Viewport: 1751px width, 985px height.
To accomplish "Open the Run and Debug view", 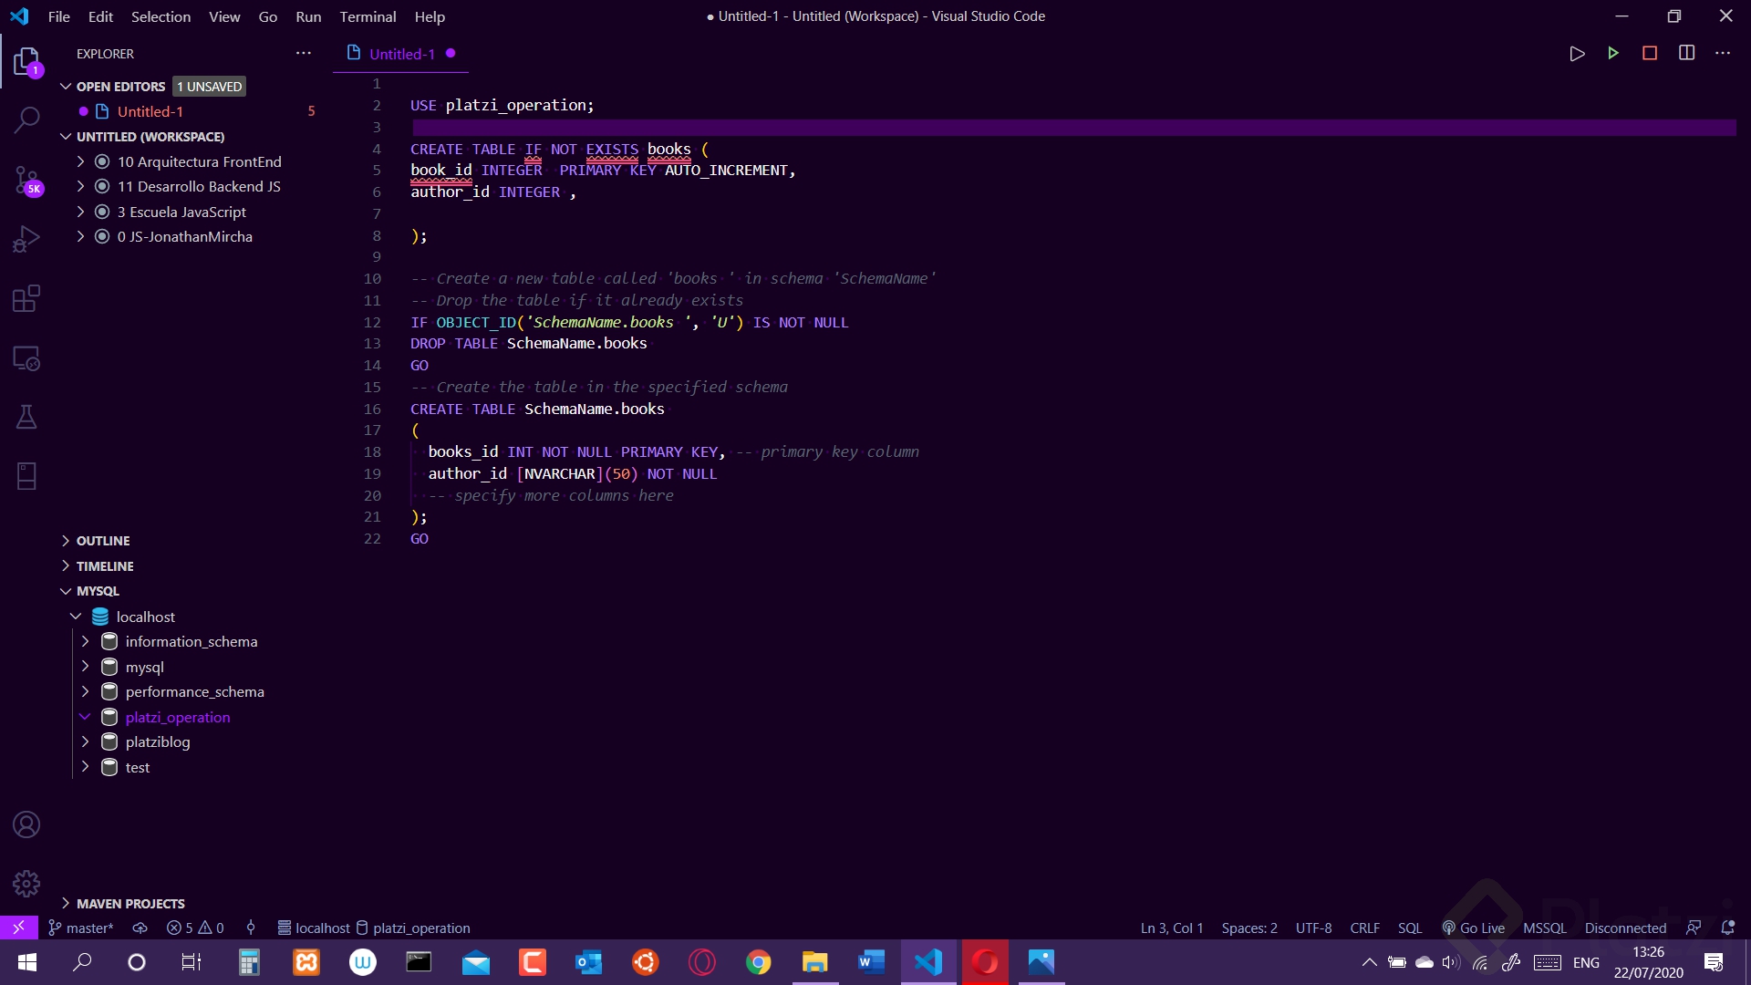I will coord(26,239).
